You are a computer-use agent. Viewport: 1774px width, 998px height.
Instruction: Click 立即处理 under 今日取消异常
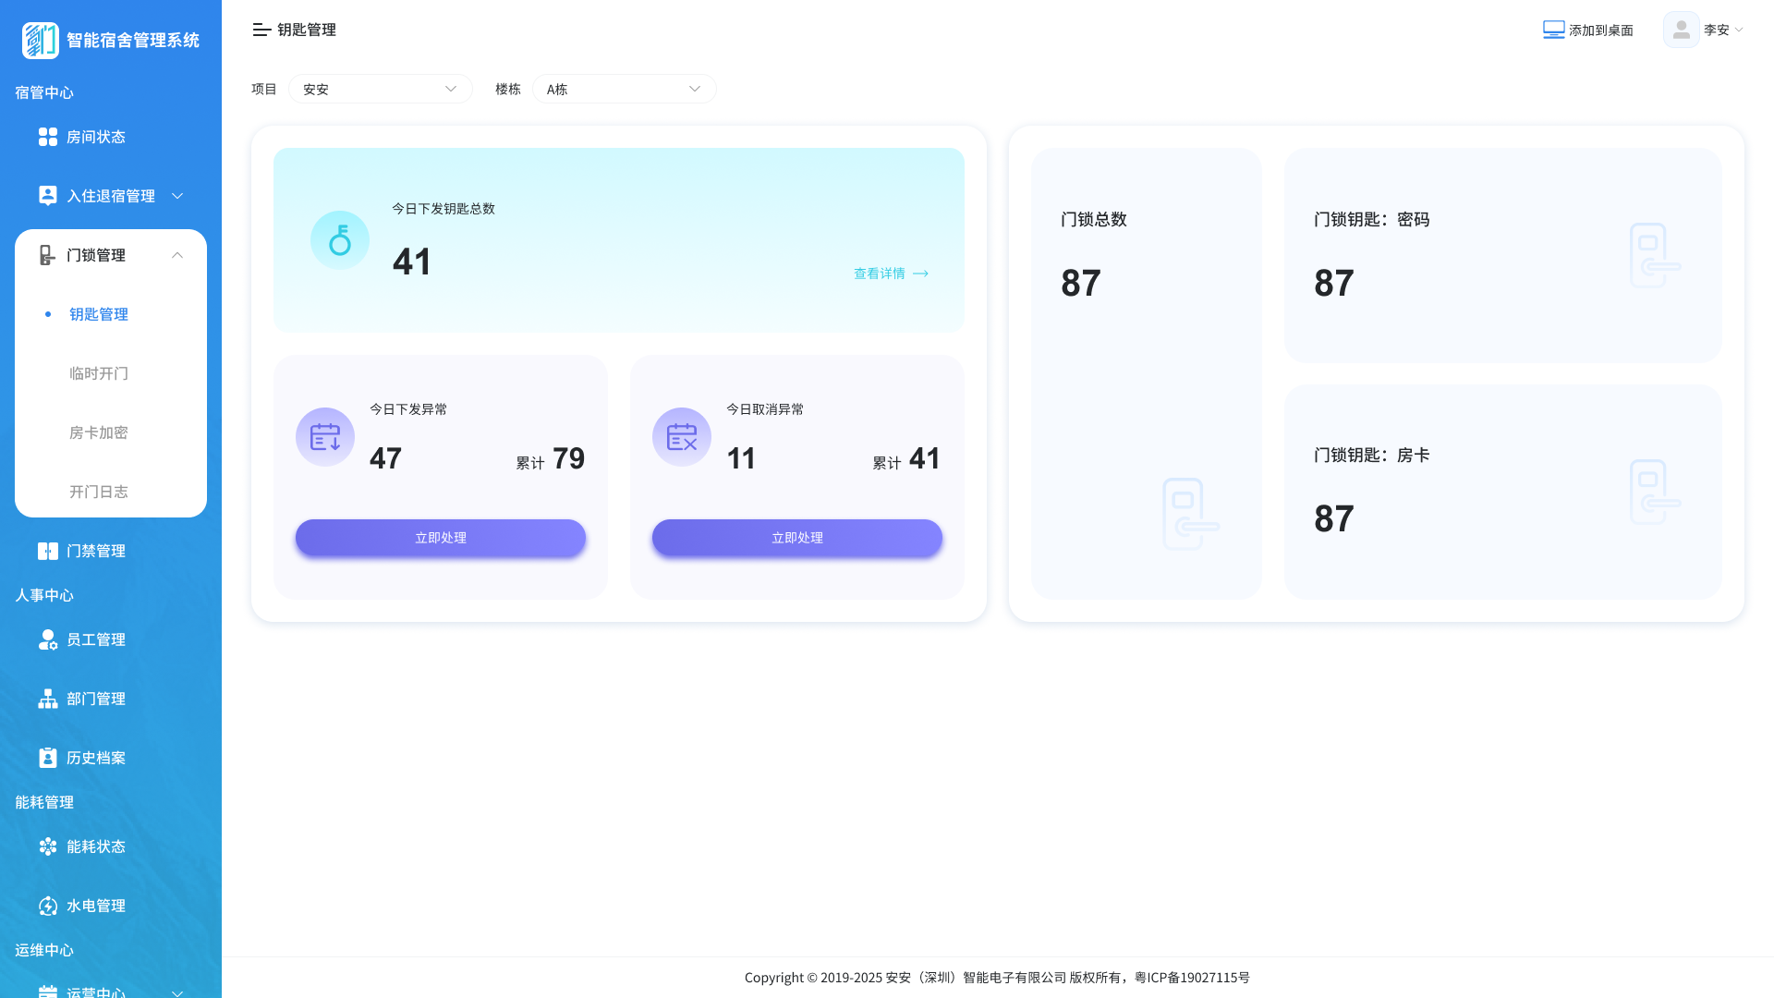(x=797, y=538)
